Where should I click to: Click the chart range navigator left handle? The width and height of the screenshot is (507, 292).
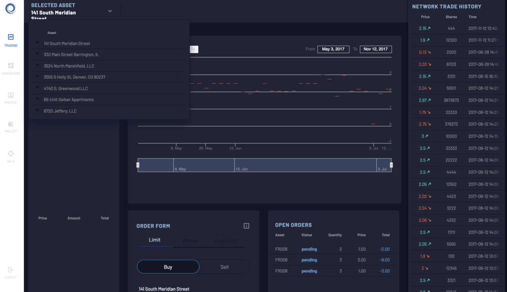(138, 165)
